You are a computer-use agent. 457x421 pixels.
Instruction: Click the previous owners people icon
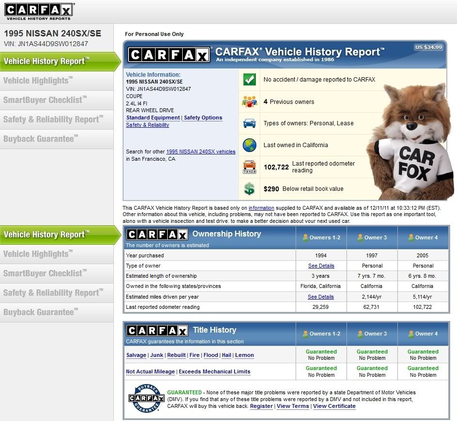pyautogui.click(x=250, y=101)
